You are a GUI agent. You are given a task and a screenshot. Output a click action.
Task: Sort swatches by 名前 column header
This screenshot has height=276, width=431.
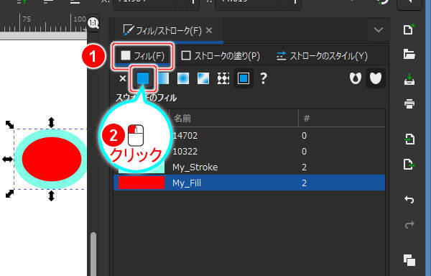point(233,118)
